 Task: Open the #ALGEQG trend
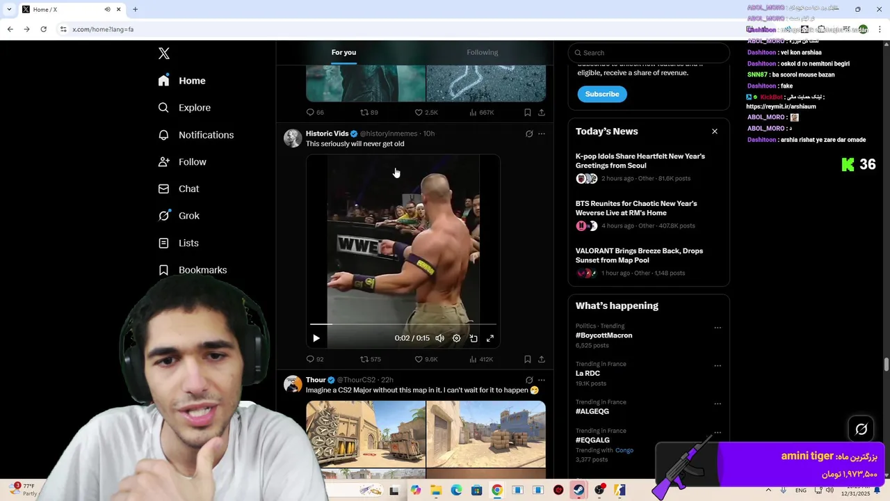coord(592,412)
